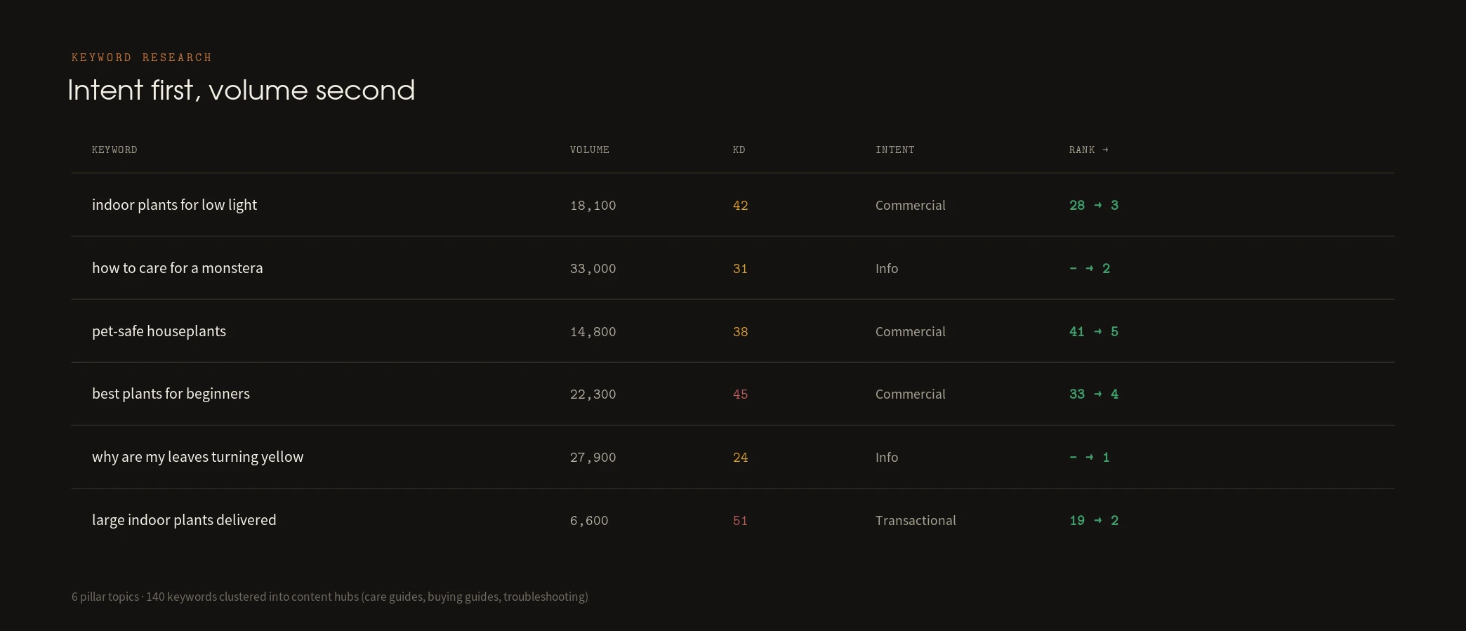Open 'how to care for a monstera' row
Viewport: 1466px width, 631px height.
[732, 268]
